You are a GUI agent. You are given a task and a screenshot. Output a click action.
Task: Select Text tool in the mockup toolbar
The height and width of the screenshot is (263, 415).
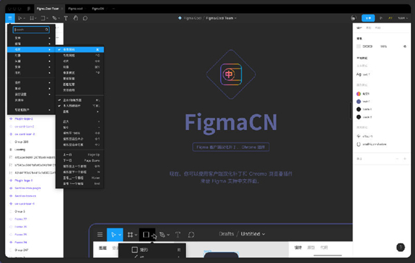pyautogui.click(x=178, y=235)
